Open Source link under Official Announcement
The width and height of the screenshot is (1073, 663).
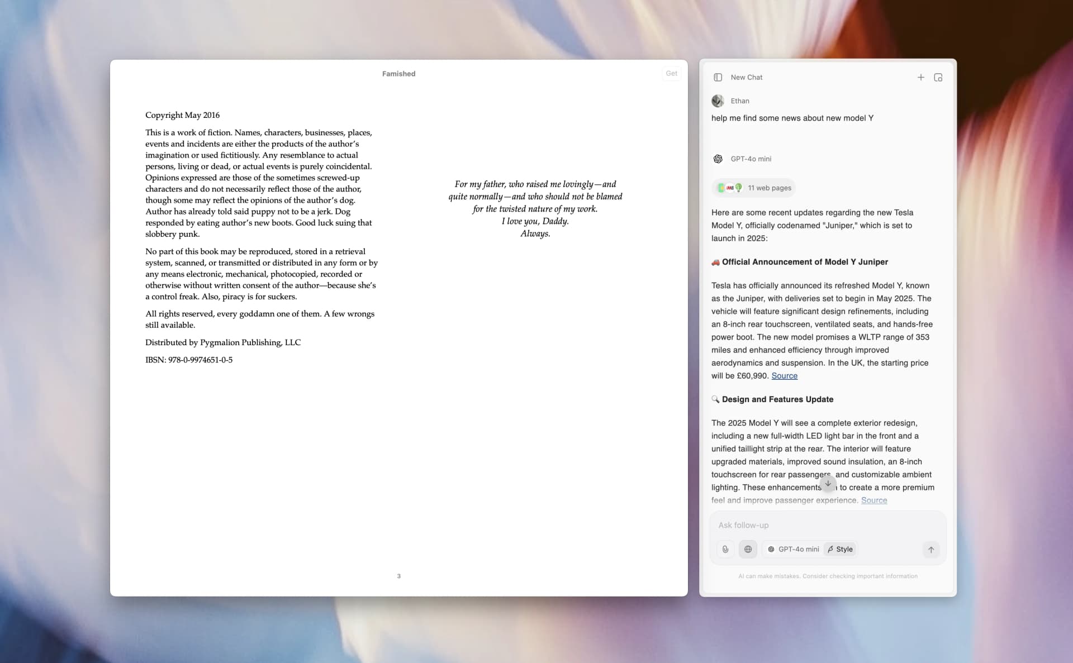tap(784, 376)
